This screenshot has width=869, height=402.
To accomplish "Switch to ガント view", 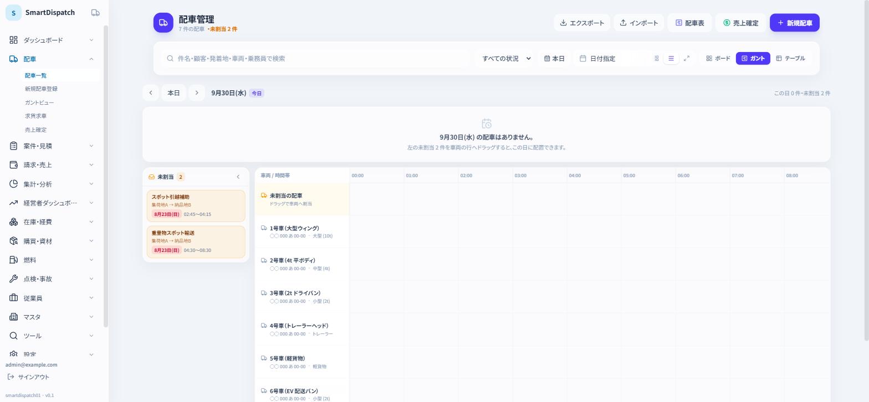I will pos(753,58).
